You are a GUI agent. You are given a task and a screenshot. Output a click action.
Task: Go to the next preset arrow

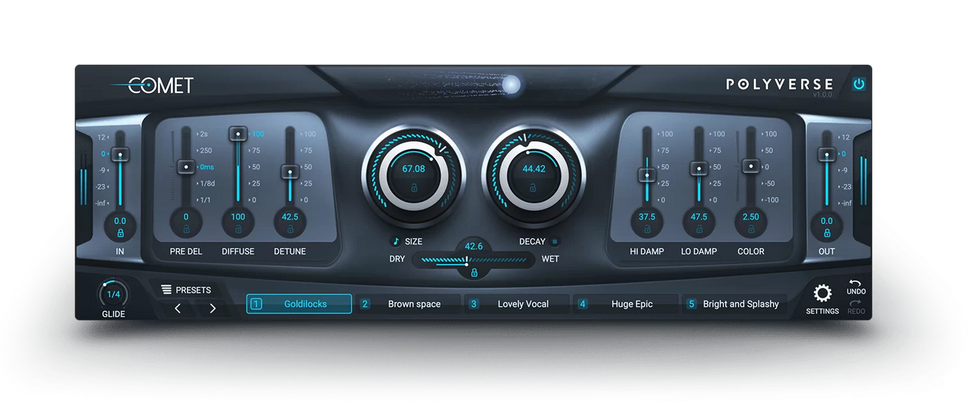click(x=212, y=309)
